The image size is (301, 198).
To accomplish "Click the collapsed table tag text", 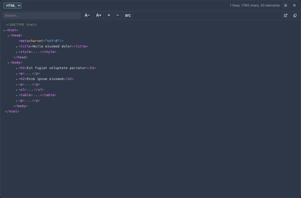I will pyautogui.click(x=37, y=95).
